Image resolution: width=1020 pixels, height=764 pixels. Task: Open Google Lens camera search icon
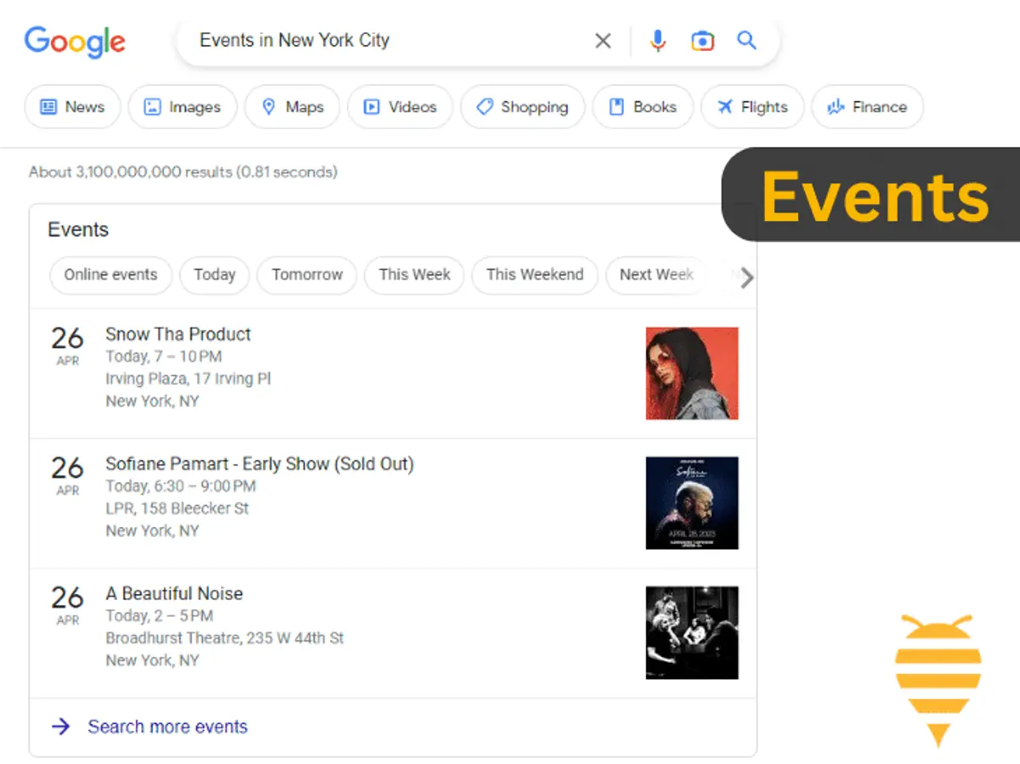[x=702, y=41]
